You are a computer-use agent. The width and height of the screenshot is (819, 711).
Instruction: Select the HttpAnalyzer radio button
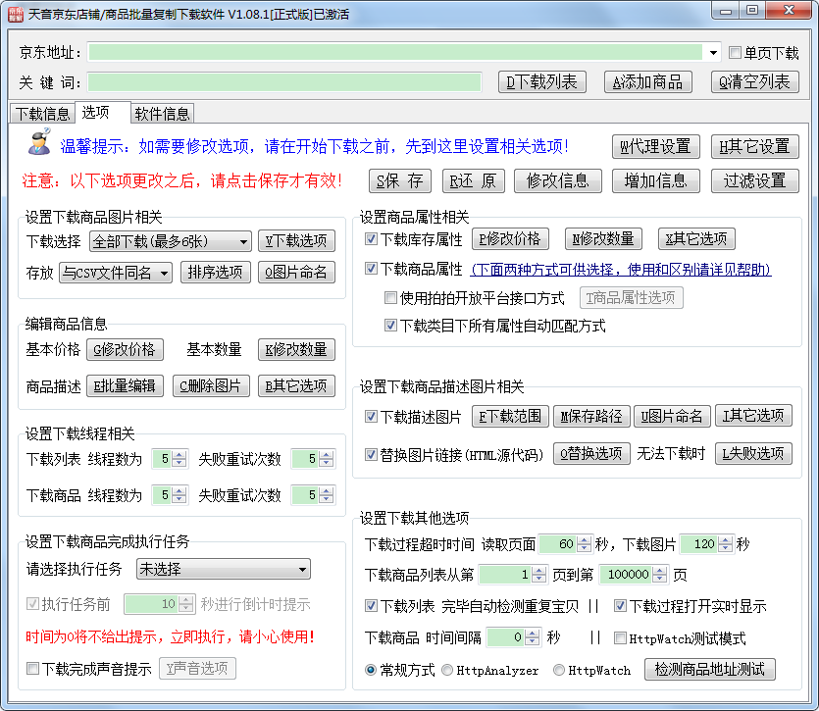click(447, 670)
